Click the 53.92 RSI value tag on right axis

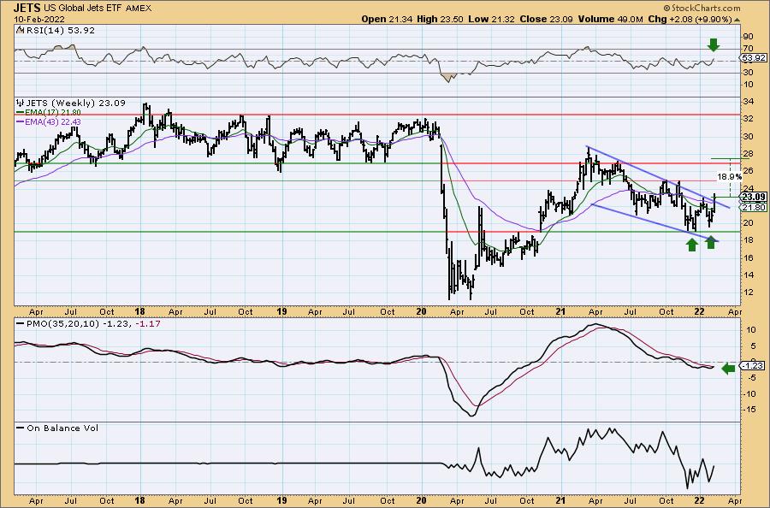click(753, 58)
